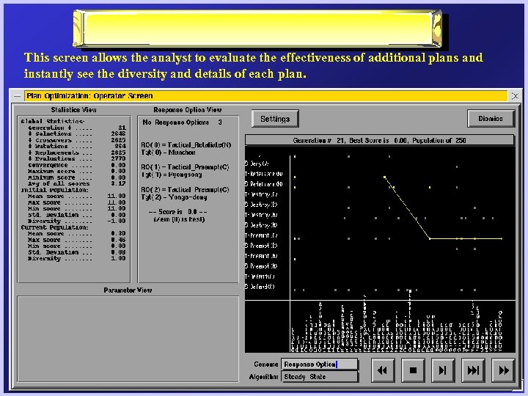This screenshot has height=396, width=528.
Task: Click the Algorithm Steady State field
Action: tap(320, 377)
